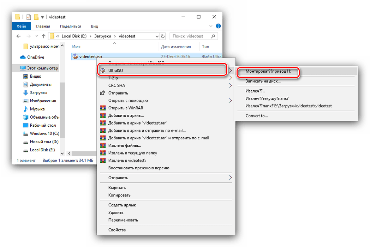
Task: Click the OneDrive cloud icon in sidebar
Action: (23, 57)
